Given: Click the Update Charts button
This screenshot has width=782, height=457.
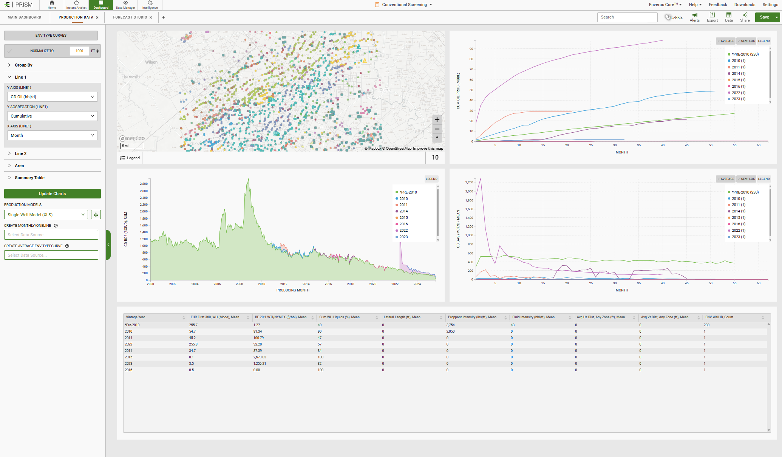Looking at the screenshot, I should [x=52, y=194].
